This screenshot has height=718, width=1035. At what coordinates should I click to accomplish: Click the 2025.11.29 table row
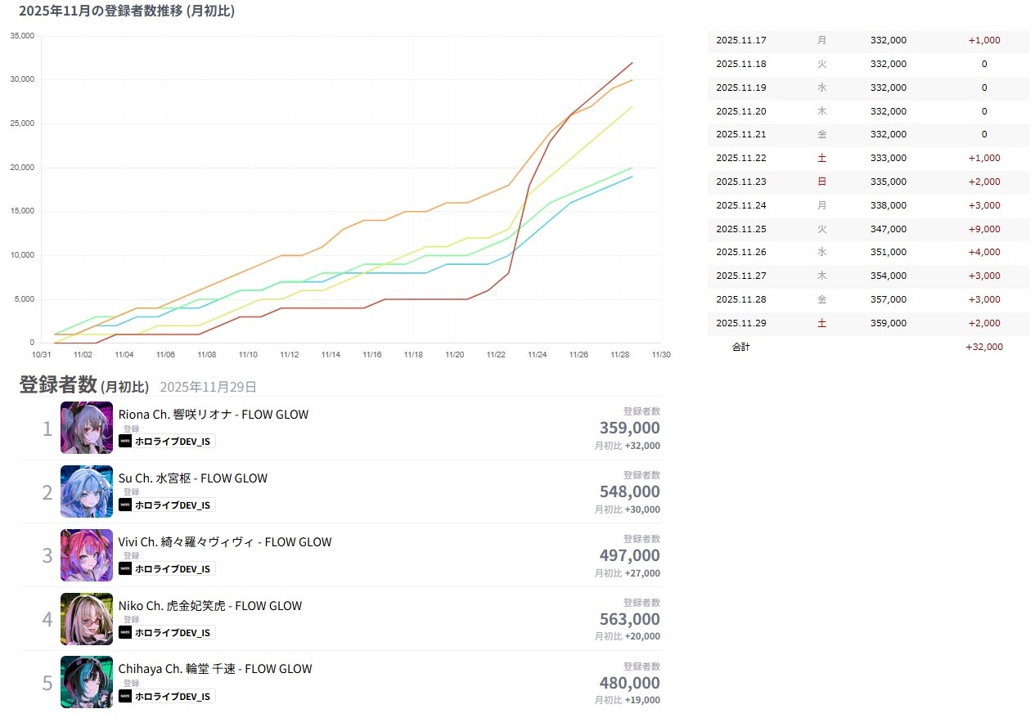tap(867, 323)
